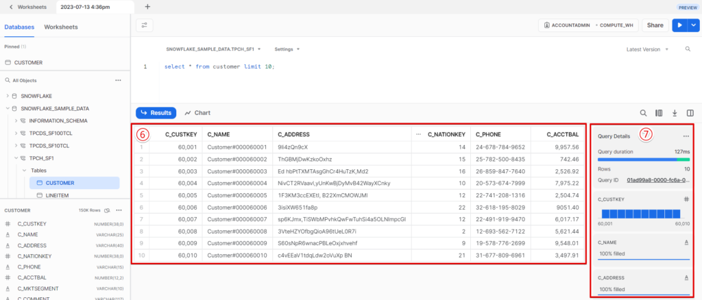Open SNOWFLAKE_SAMPLE_DATA.TPCH_SF1 context dropdown
This screenshot has height=300, width=702.
click(213, 49)
